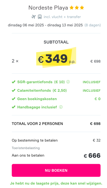Click the (8 dagen) duration label
This screenshot has height=188, width=107.
point(93,25)
